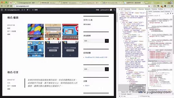Expand the header id masthead node
This screenshot has height=98, width=174.
pyautogui.click(x=123, y=30)
